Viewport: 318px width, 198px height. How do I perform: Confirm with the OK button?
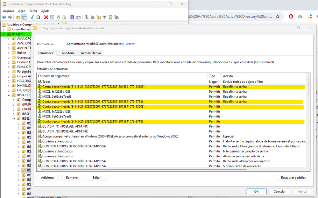(x=256, y=191)
